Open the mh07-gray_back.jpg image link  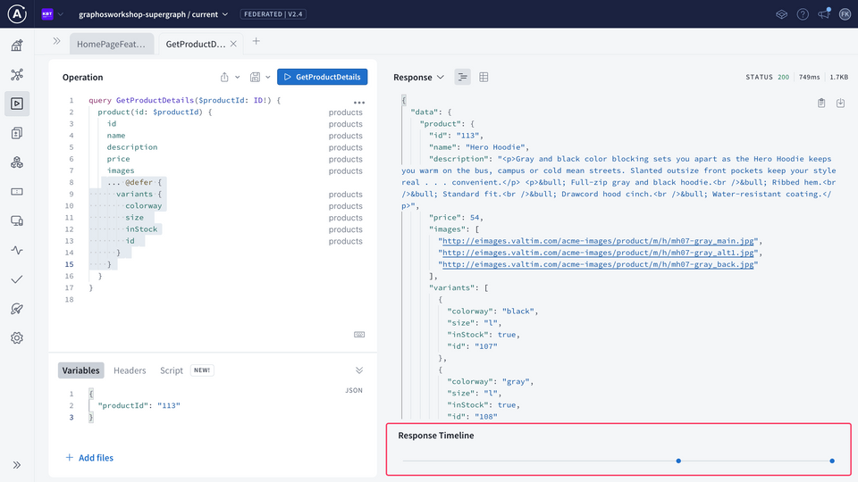[598, 264]
